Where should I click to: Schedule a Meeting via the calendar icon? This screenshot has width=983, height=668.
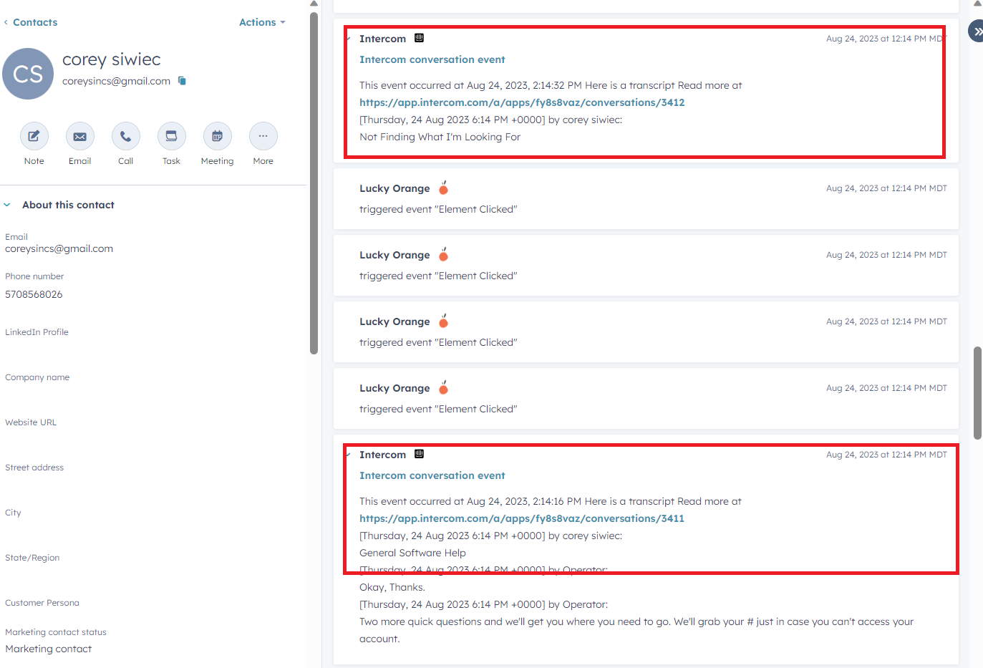[x=217, y=136]
